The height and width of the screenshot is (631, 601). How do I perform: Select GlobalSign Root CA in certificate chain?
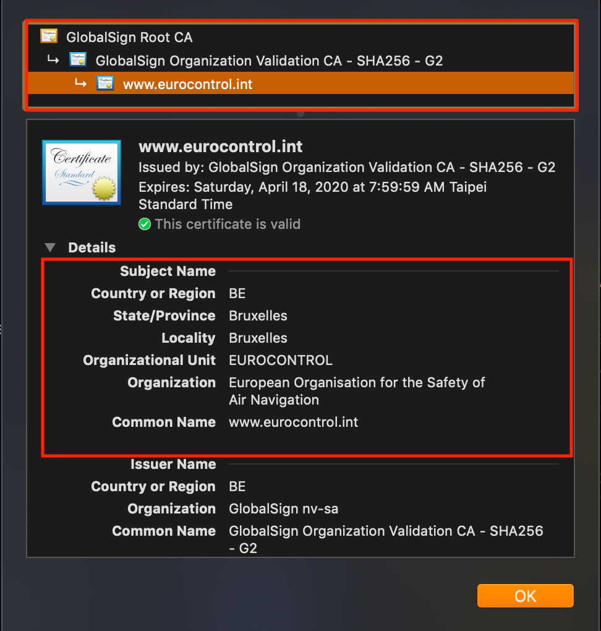pos(300,37)
